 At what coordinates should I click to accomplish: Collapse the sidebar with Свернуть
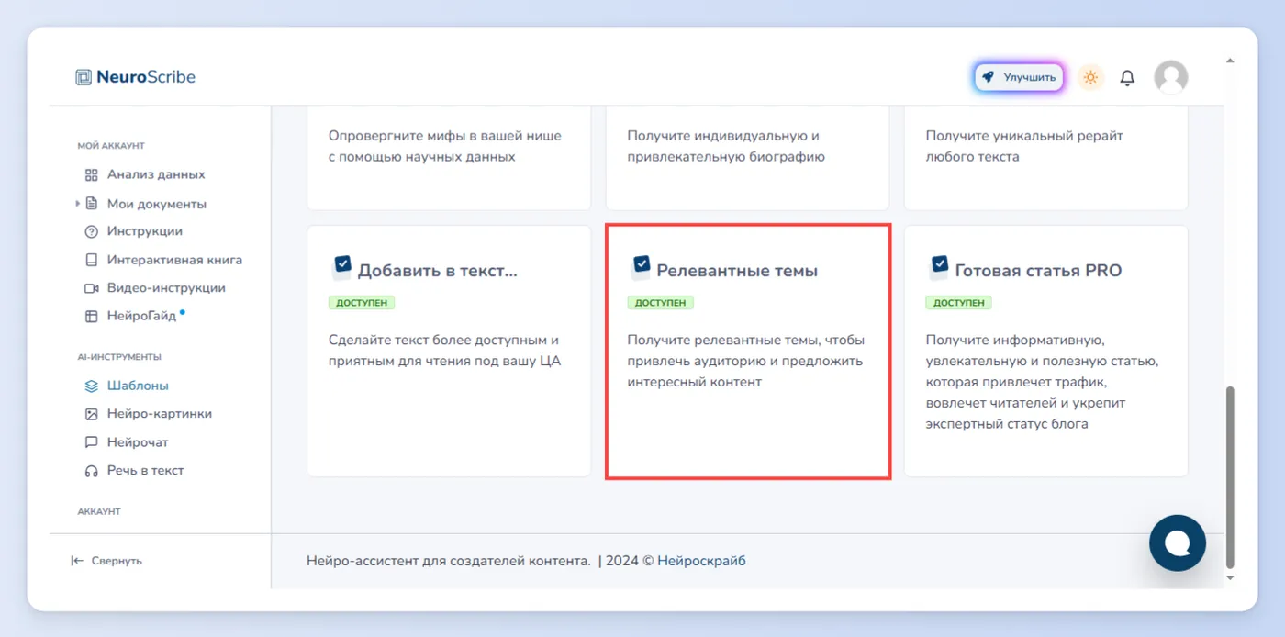click(x=106, y=561)
